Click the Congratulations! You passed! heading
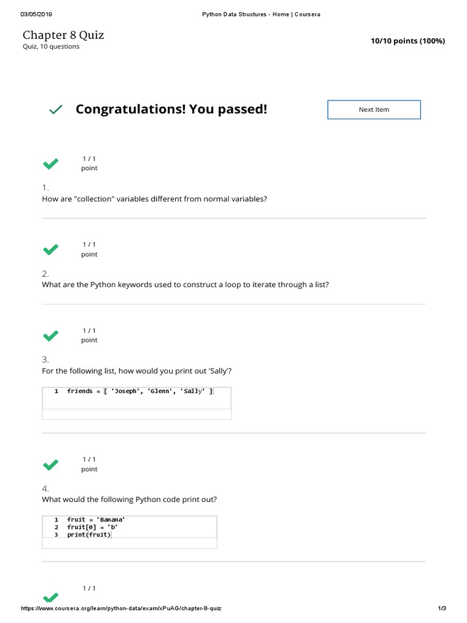The height and width of the screenshot is (623, 467). point(171,110)
